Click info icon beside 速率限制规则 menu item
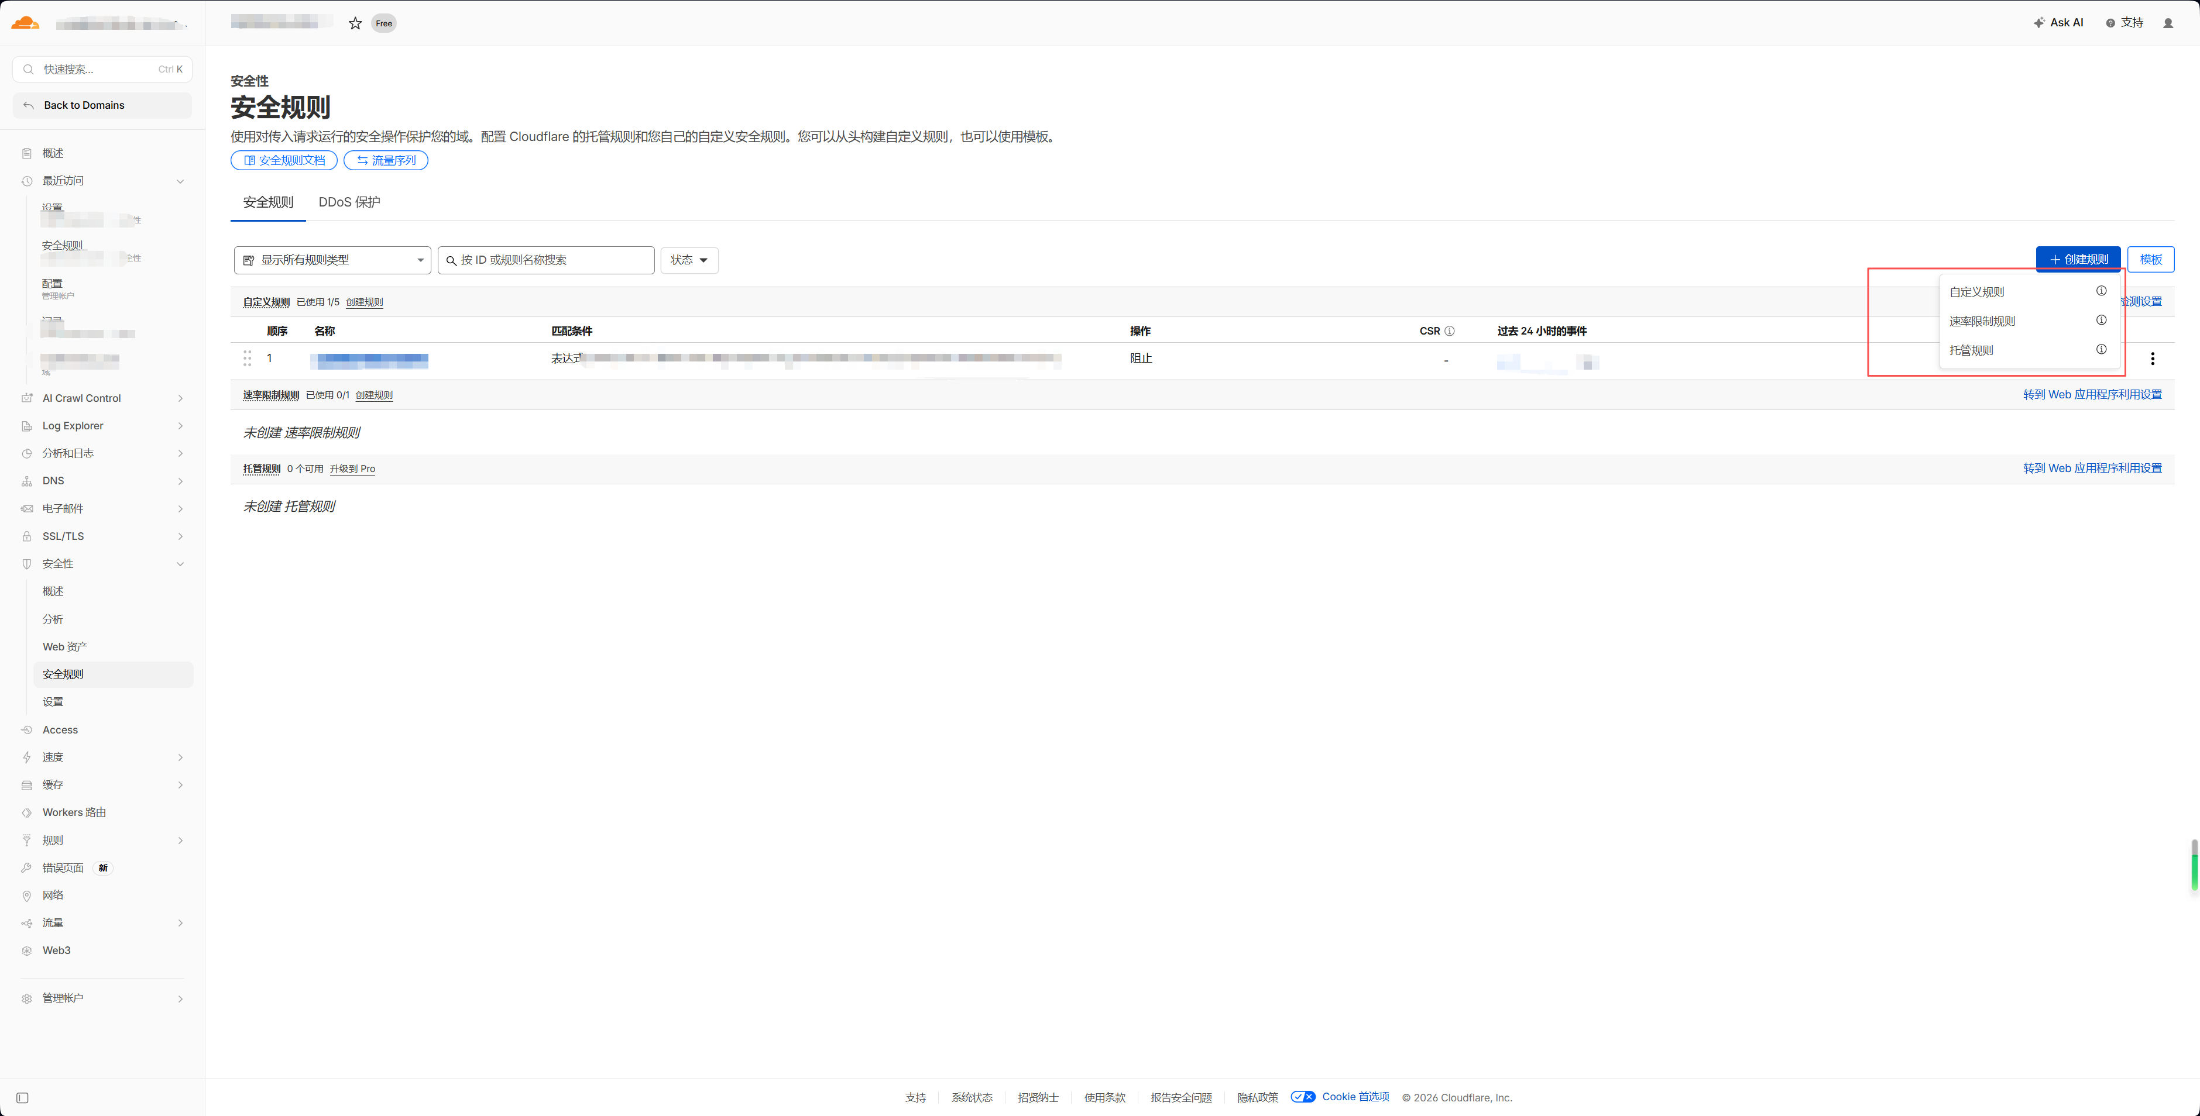The height and width of the screenshot is (1116, 2200). (2101, 320)
